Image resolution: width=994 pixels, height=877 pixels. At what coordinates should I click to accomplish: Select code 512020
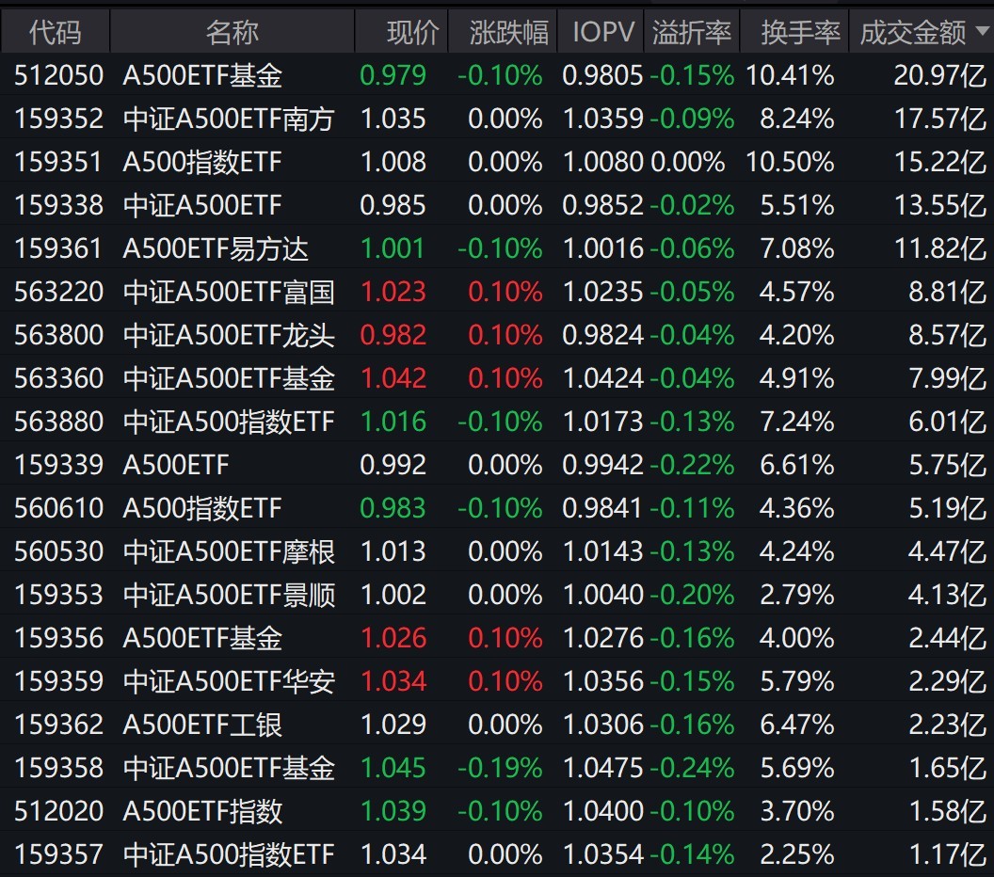58,811
